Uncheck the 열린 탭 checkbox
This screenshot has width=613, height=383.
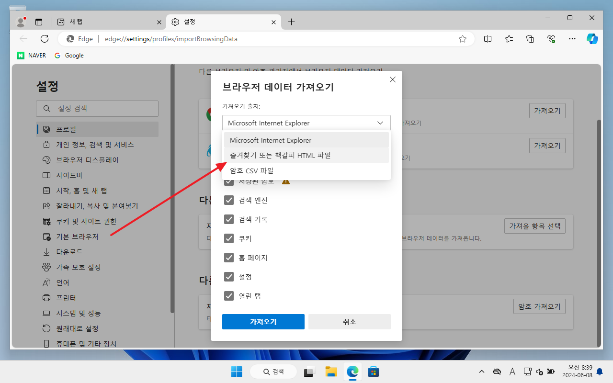pos(229,296)
